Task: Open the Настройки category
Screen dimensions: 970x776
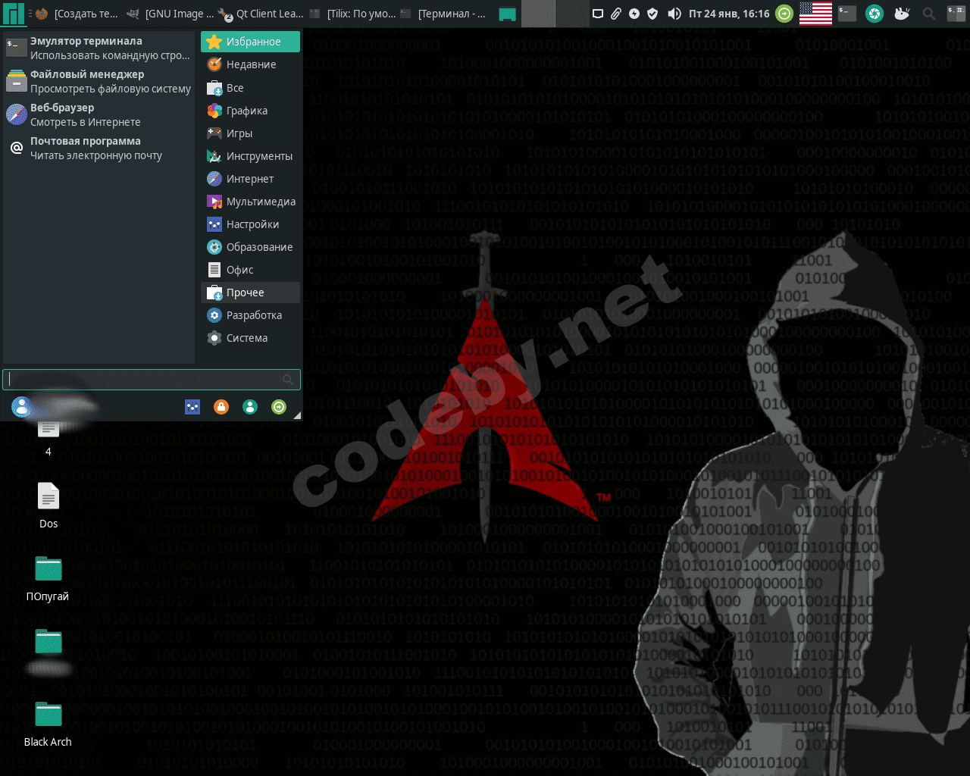Action: [x=252, y=224]
